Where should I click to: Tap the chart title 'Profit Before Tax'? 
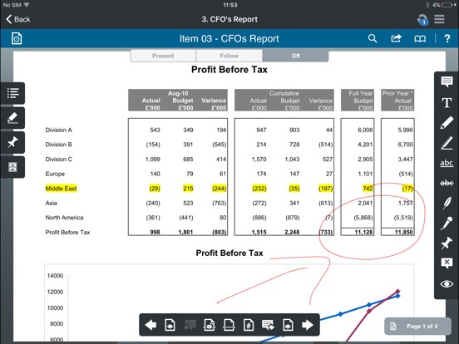point(229,253)
